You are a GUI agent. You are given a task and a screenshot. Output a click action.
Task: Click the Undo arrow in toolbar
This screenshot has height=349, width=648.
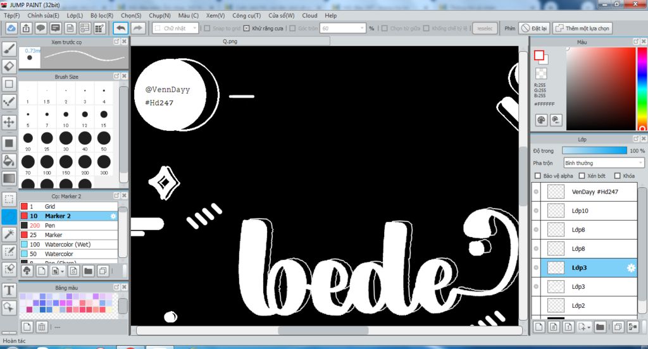point(121,28)
